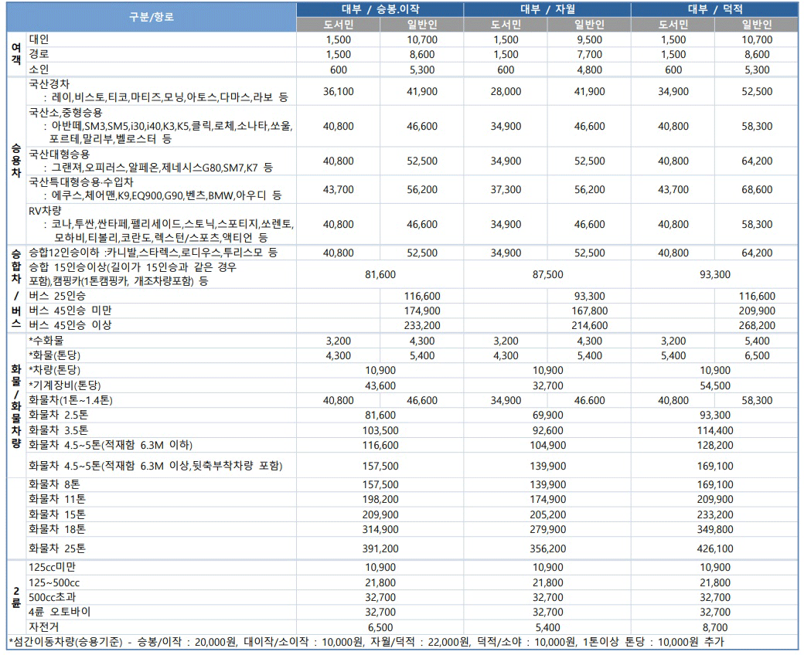The height and width of the screenshot is (655, 804).
Task: Select the 화물차 25톤 row label
Action: [57, 548]
